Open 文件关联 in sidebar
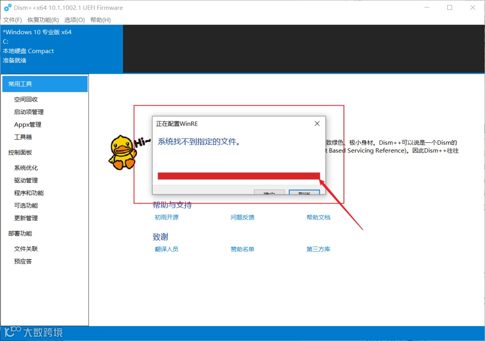485x341 pixels. (x=26, y=249)
